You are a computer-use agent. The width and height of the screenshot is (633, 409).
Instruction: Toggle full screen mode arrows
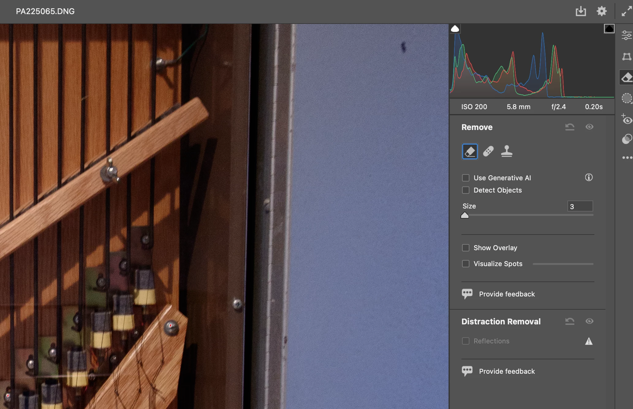point(626,12)
